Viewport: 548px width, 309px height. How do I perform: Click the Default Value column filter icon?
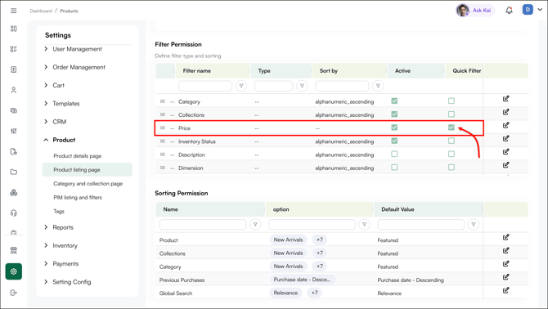pyautogui.click(x=474, y=225)
